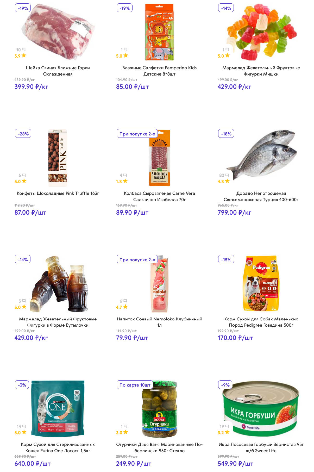Screen dimensions: 314x472
Task: Click the Pedigree dog food package image
Action: click(261, 283)
